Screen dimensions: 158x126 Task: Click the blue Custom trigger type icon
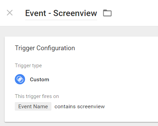20,79
